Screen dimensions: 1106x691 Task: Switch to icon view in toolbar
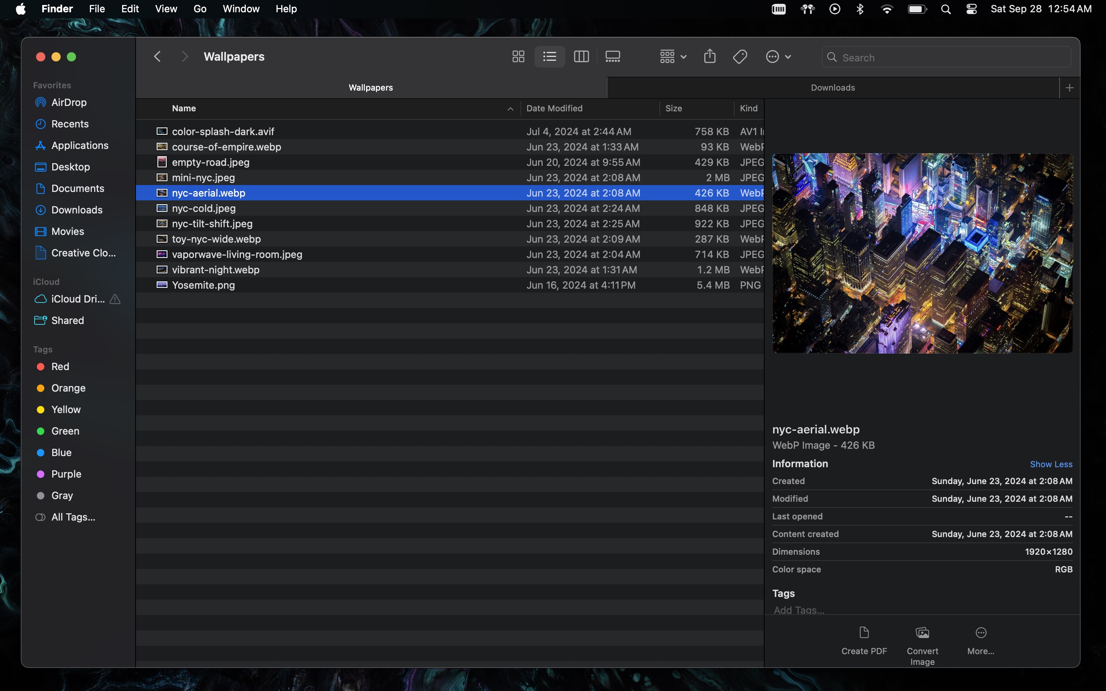(518, 57)
